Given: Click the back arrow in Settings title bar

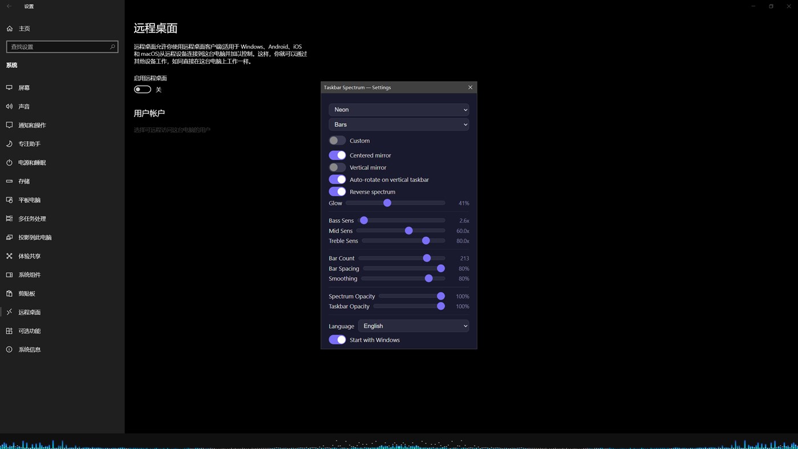Looking at the screenshot, I should click(x=9, y=6).
